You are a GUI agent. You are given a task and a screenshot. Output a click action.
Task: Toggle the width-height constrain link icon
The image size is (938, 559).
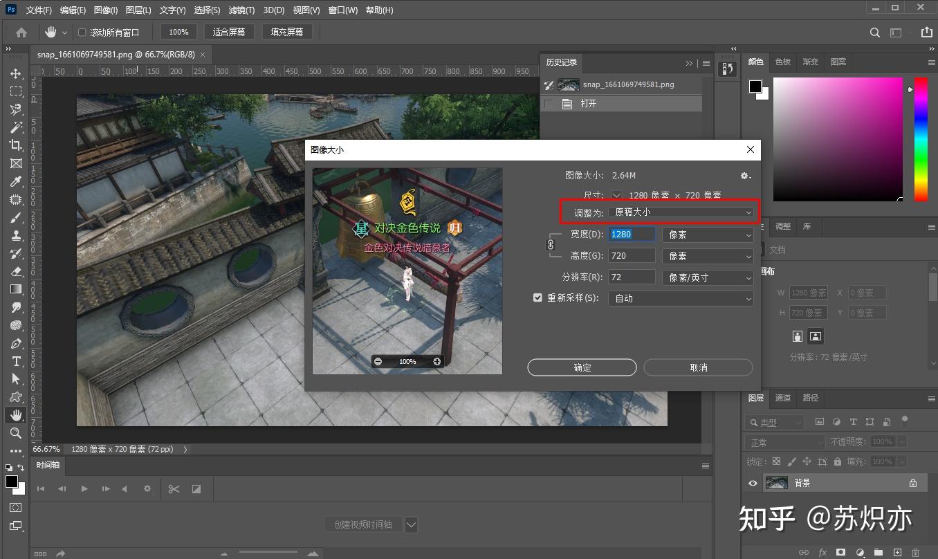point(551,244)
